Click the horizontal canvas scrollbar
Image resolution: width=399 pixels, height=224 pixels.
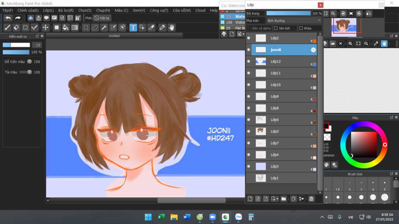(191, 200)
